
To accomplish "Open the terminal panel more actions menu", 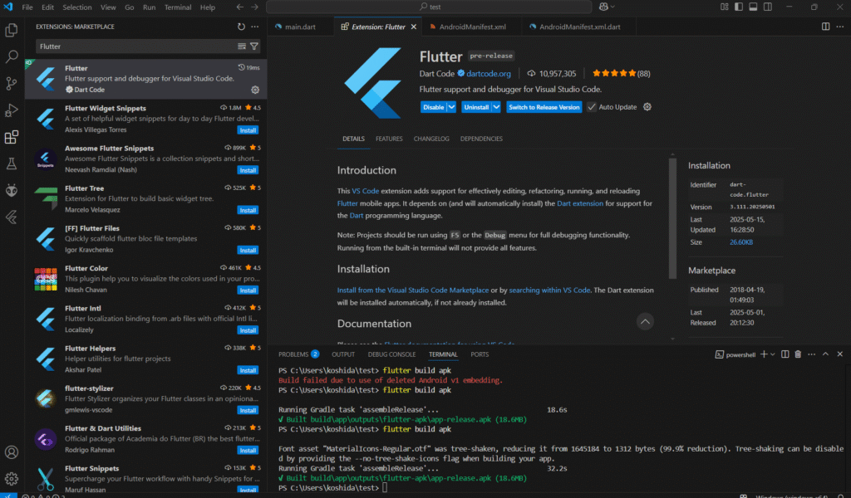I will click(811, 354).
